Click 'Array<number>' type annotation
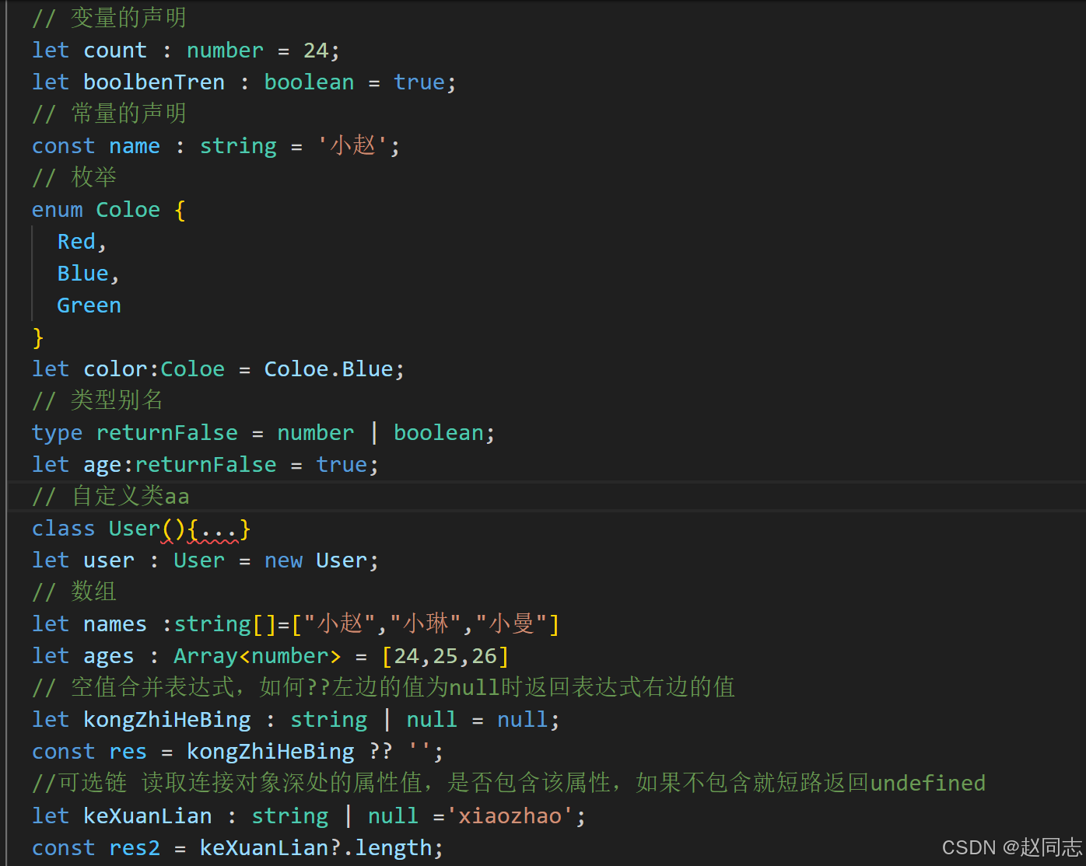Image resolution: width=1086 pixels, height=866 pixels. pos(257,656)
